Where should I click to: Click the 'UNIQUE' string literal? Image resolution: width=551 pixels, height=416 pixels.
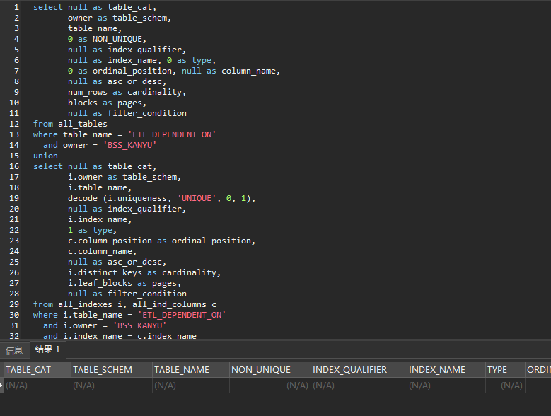(197, 198)
